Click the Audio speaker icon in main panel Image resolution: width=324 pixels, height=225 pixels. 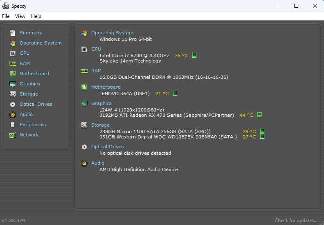tap(84, 163)
